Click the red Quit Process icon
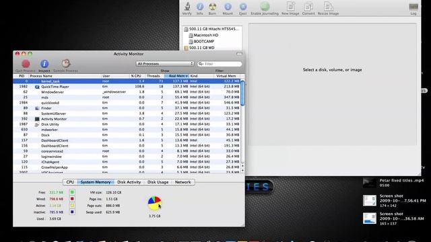This screenshot has height=242, width=431. click(x=26, y=64)
